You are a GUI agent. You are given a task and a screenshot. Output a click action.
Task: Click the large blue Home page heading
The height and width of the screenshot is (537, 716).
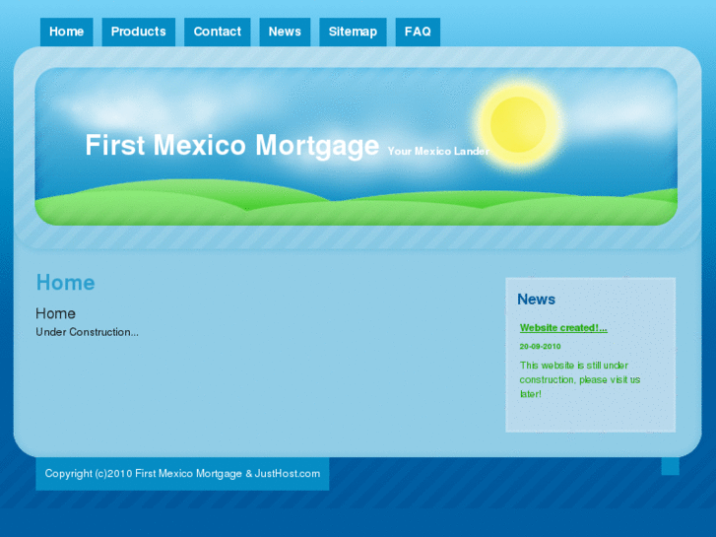point(66,283)
